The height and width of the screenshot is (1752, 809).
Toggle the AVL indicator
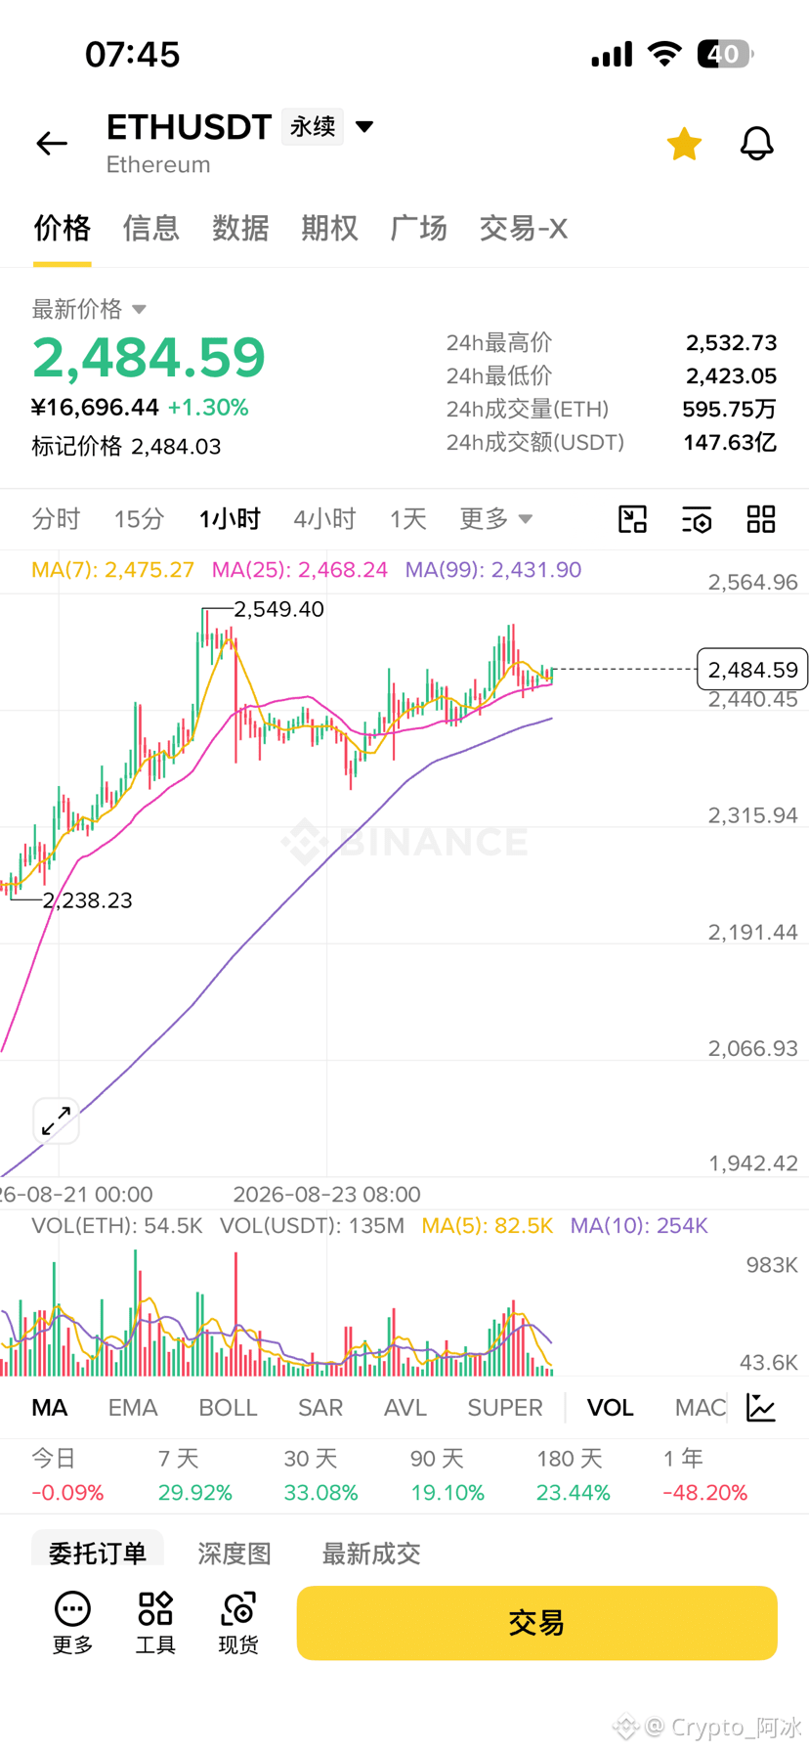coord(405,1407)
